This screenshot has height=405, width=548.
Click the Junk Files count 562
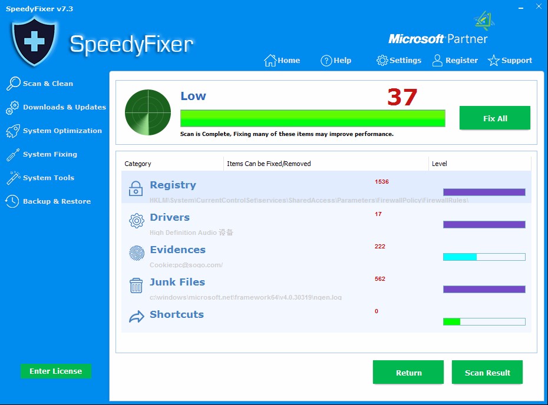(380, 278)
